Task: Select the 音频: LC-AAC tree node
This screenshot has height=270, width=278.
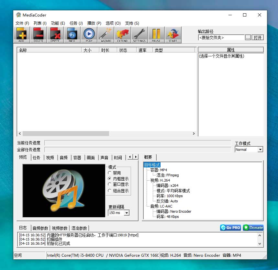Action: pos(161,206)
